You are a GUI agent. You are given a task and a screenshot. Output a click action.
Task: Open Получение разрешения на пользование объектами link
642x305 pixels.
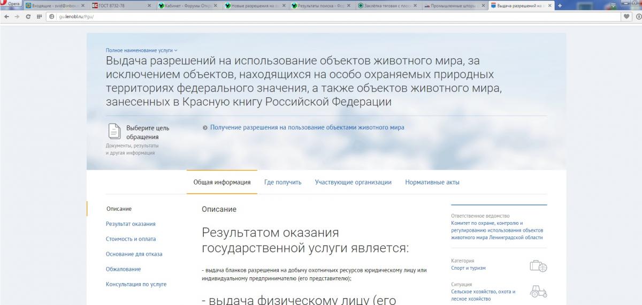click(x=307, y=128)
